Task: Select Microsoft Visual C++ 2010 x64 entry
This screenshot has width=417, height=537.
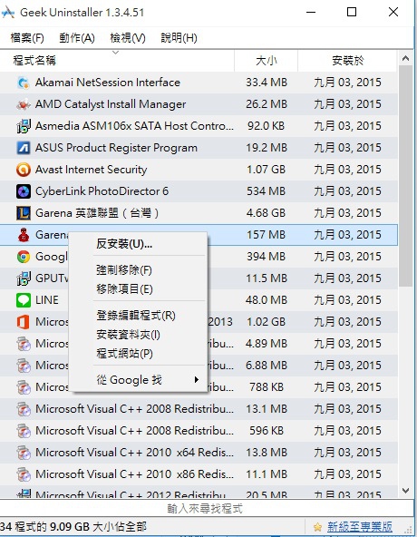Action: pos(199,453)
